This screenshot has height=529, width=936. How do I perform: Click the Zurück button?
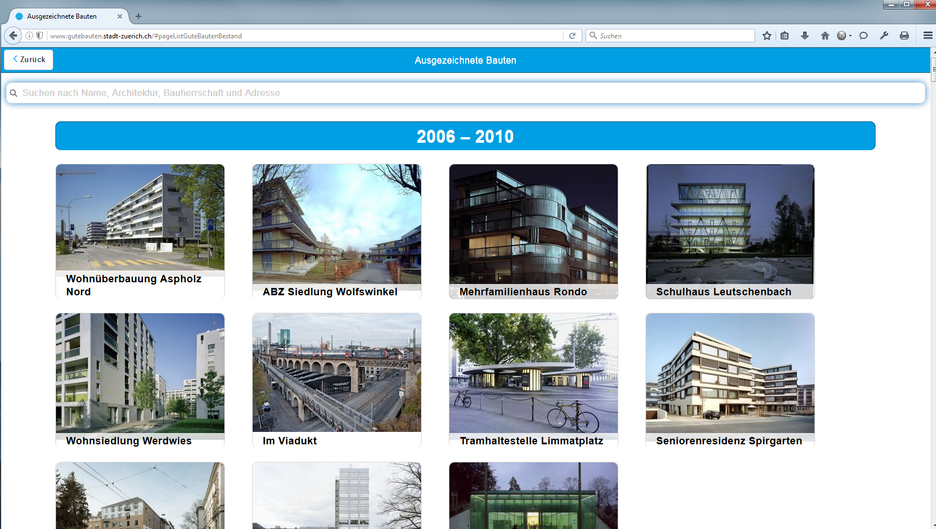pyautogui.click(x=29, y=59)
